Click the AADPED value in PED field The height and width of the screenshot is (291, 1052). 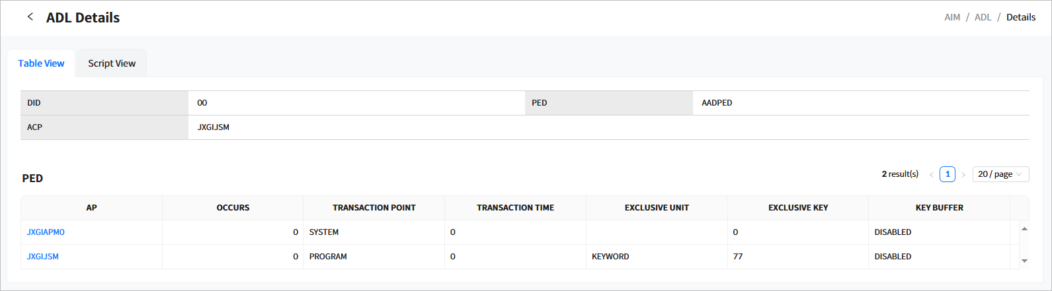pos(717,103)
